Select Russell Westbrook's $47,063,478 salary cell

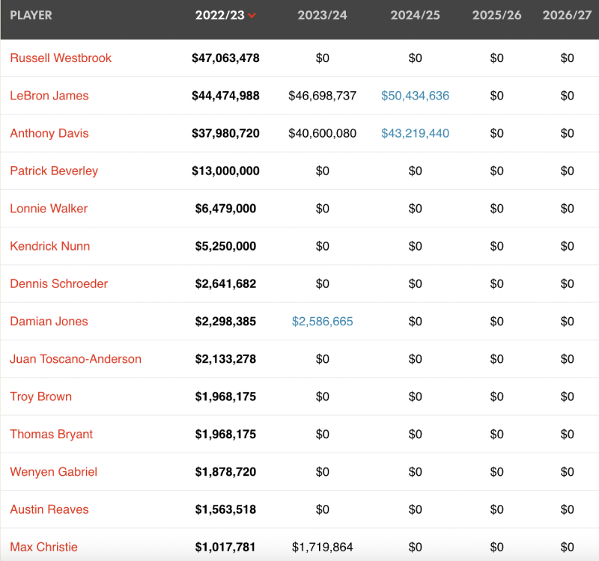225,58
